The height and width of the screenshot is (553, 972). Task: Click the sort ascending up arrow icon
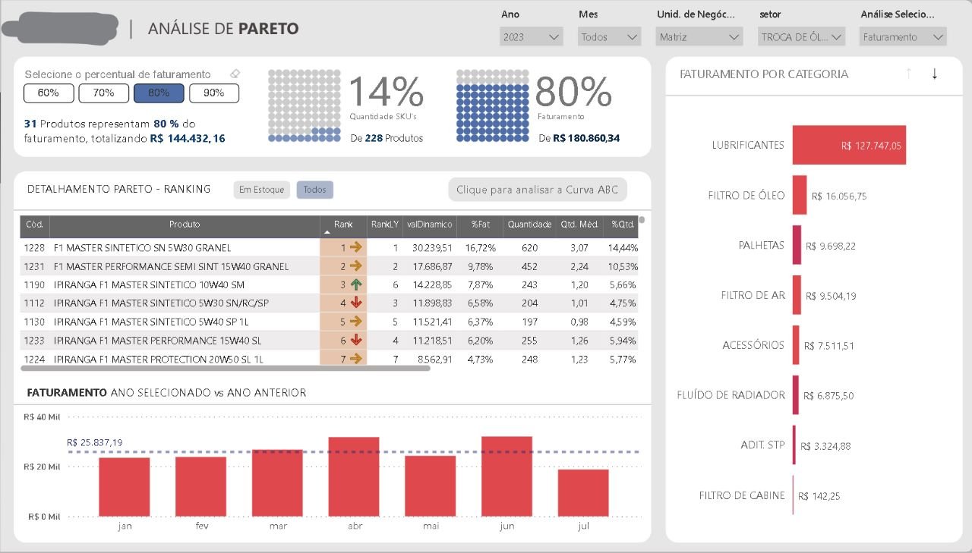[x=908, y=74]
